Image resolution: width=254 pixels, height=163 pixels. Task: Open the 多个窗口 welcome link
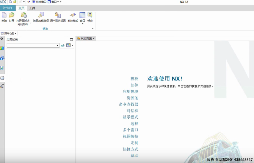pos(131,130)
